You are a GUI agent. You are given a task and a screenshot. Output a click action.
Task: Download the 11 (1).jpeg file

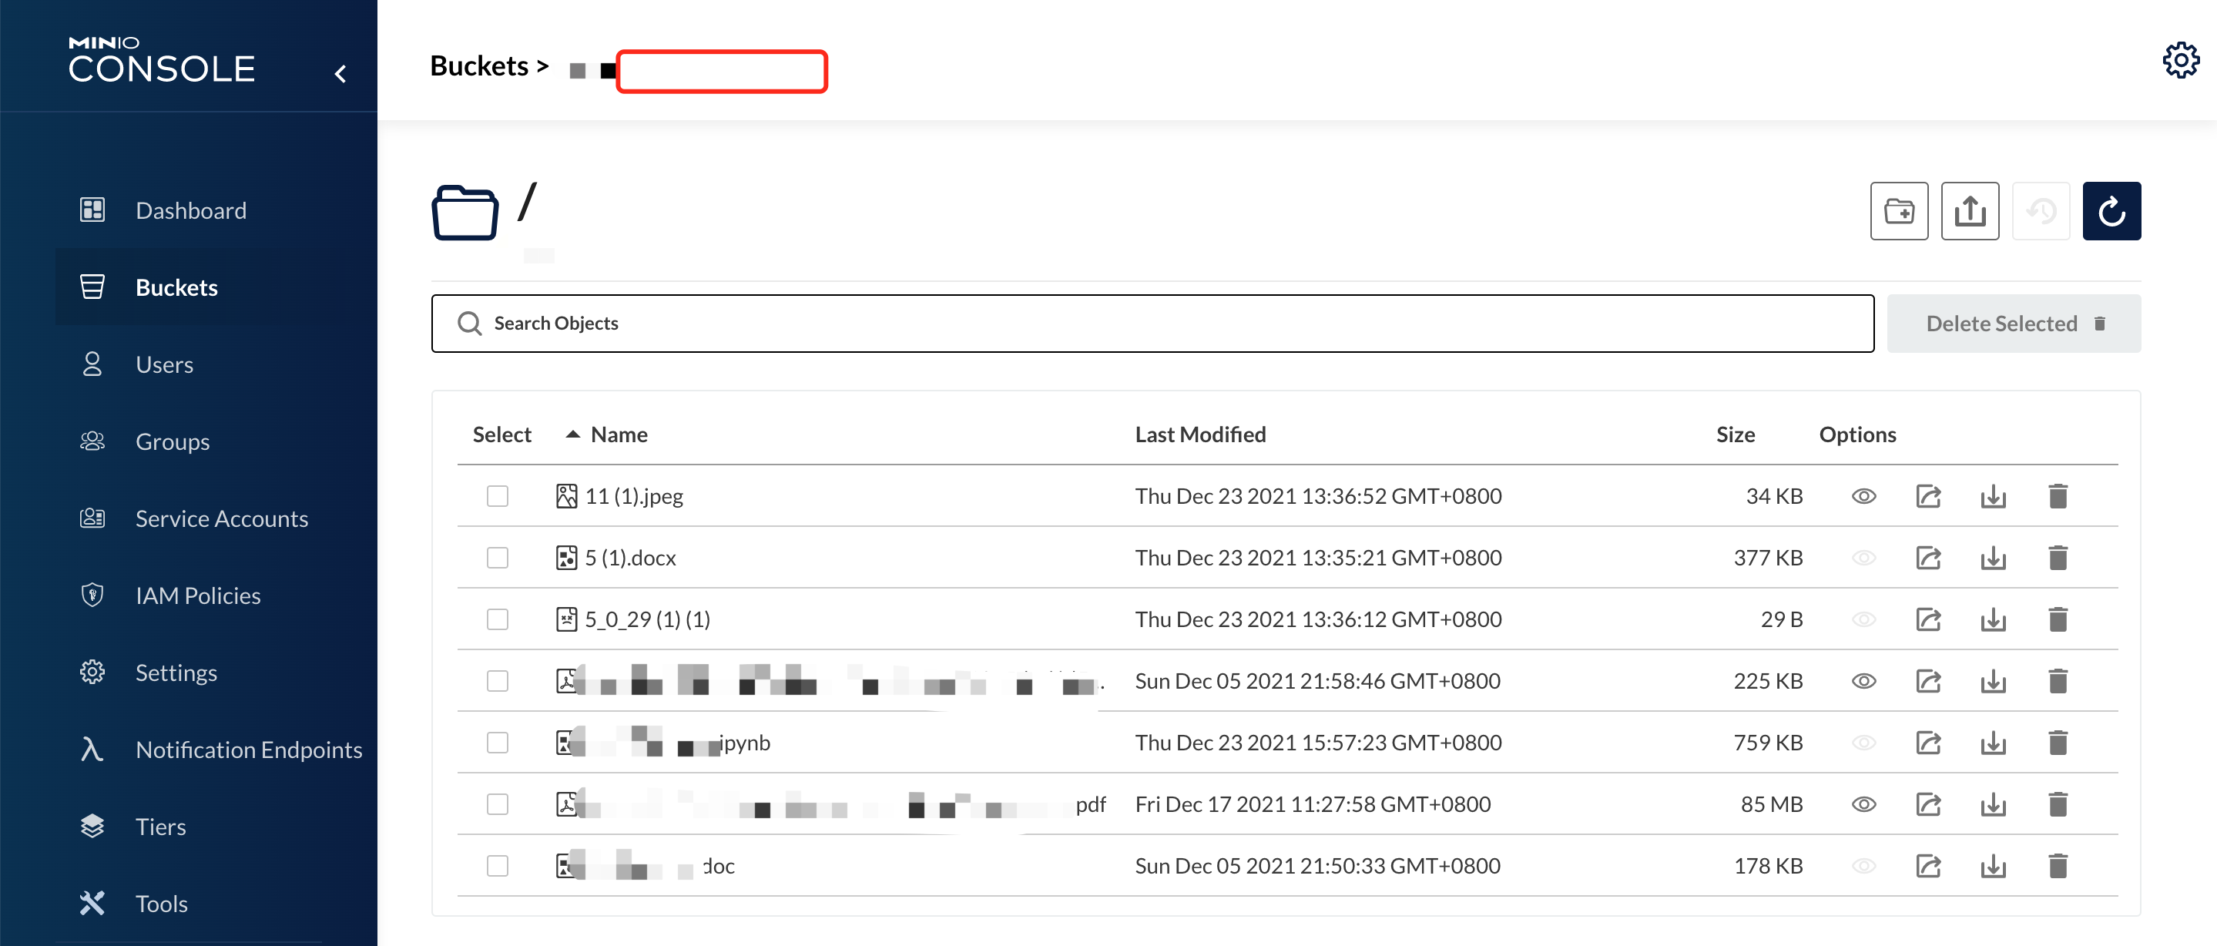(x=1992, y=497)
